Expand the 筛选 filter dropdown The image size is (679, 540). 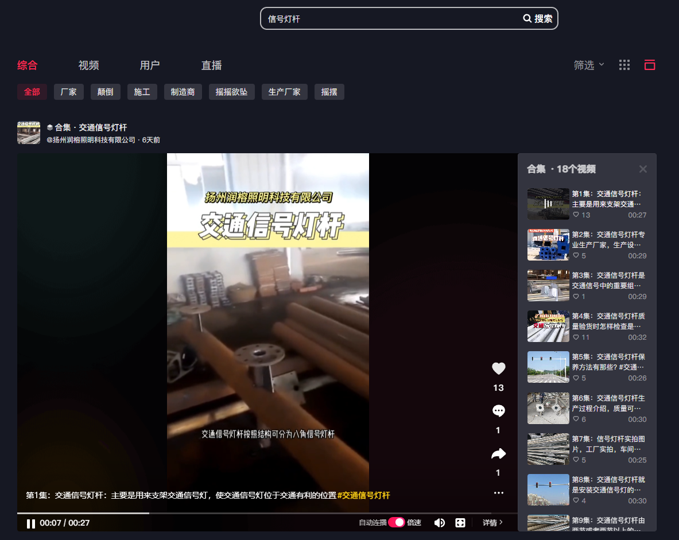(x=589, y=65)
